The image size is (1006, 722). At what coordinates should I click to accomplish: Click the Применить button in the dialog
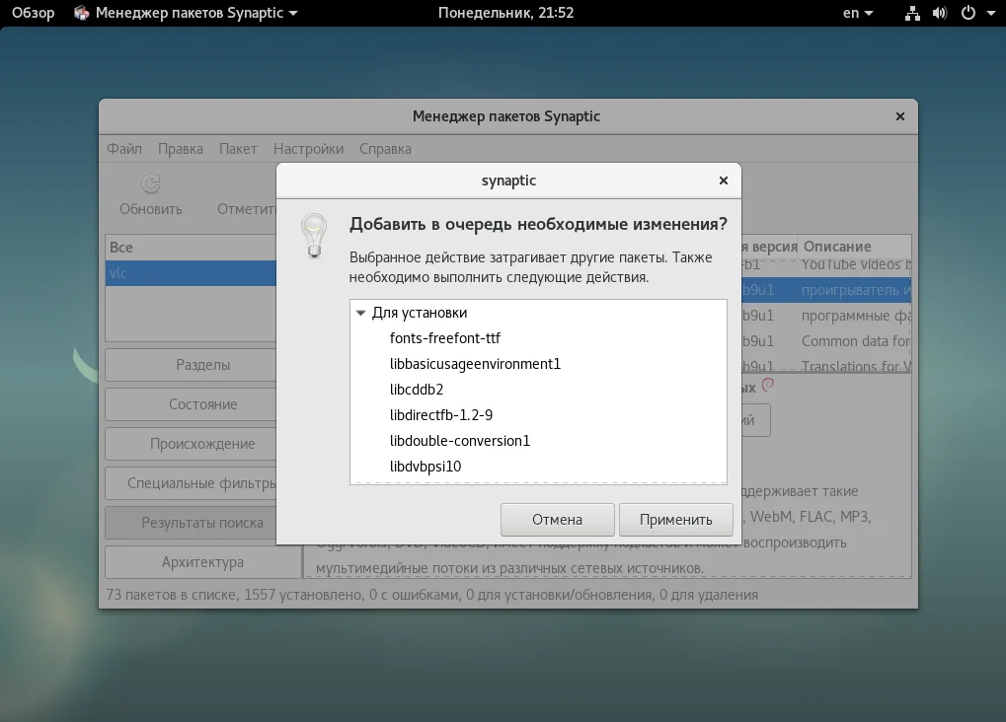coord(675,520)
